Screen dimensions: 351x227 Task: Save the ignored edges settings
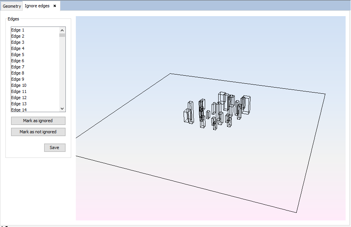point(55,147)
